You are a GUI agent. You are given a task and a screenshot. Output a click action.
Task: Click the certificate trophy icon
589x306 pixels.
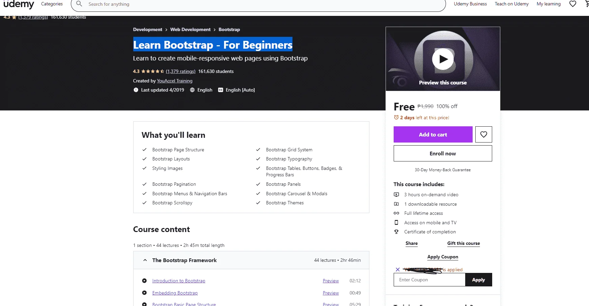[396, 232]
